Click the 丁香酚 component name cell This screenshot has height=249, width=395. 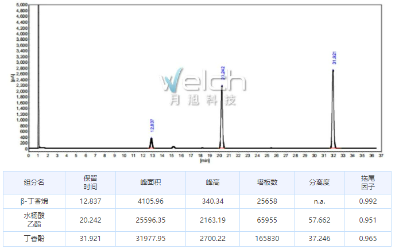coord(34,239)
